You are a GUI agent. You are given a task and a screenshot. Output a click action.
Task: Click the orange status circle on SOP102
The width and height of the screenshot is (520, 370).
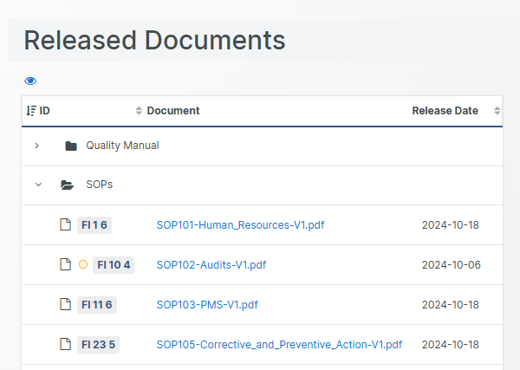(83, 264)
